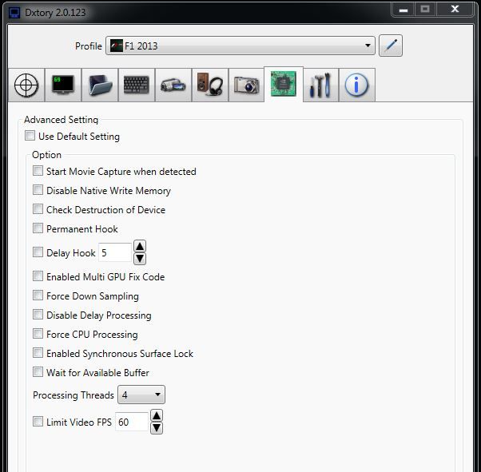
Task: Open the Folder settings tab
Action: coord(100,85)
